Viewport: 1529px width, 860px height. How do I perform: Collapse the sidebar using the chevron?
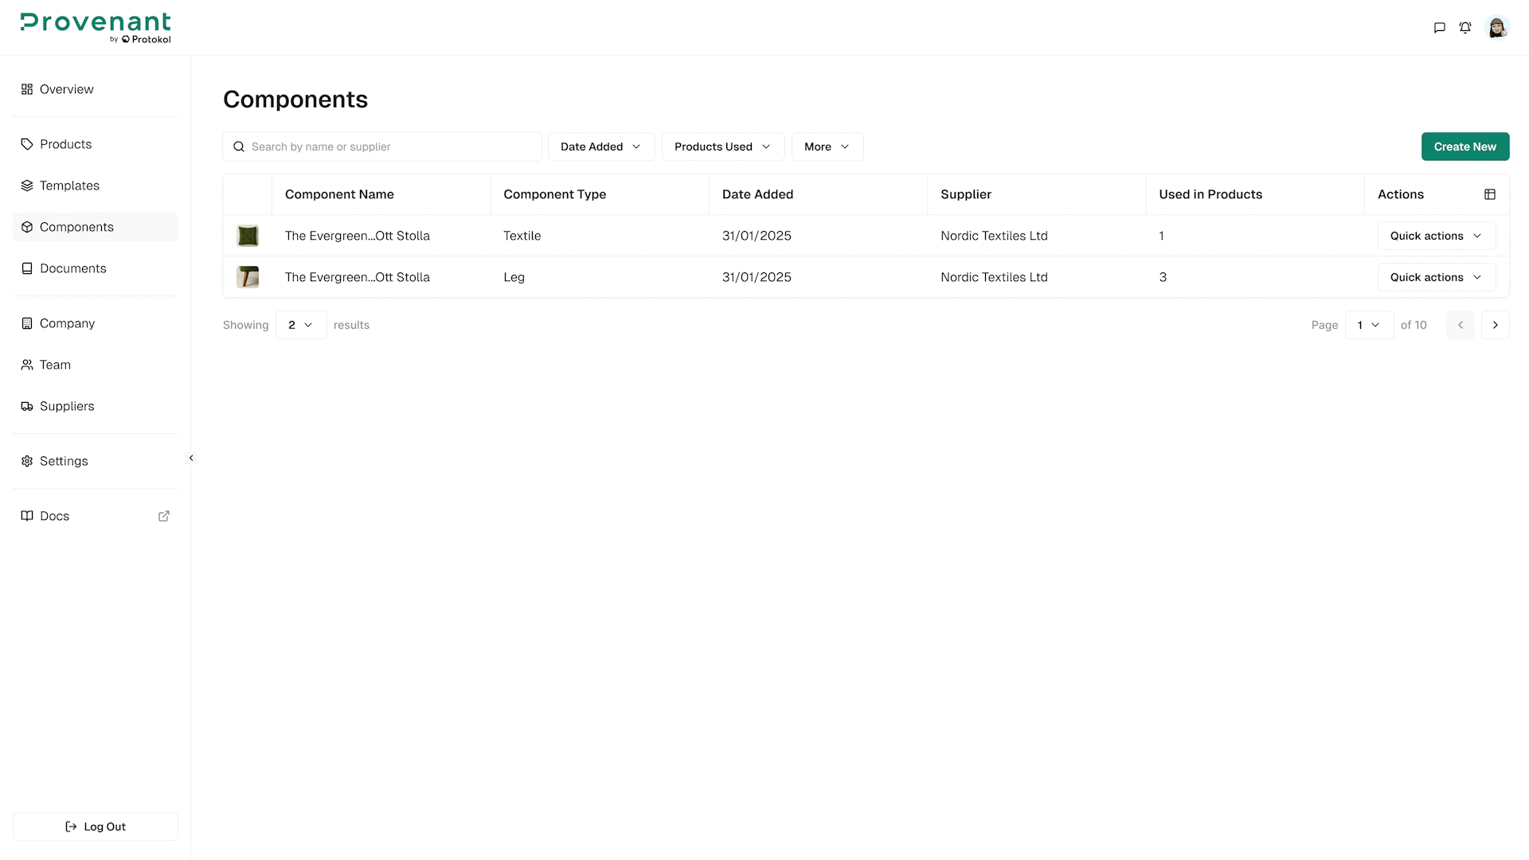tap(190, 458)
